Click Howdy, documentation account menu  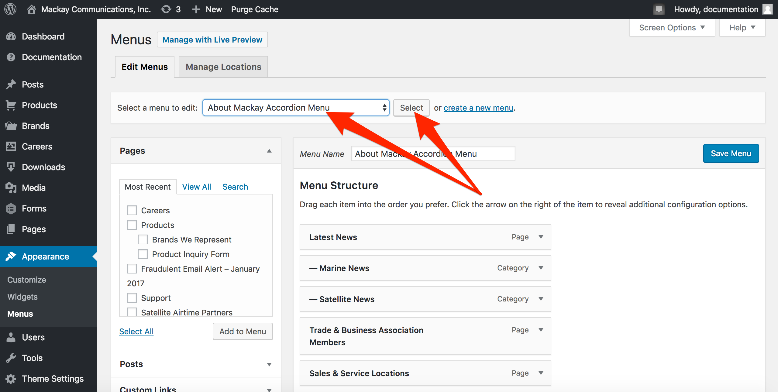[x=716, y=9]
